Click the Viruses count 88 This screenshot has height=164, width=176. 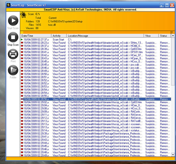tap(37, 28)
